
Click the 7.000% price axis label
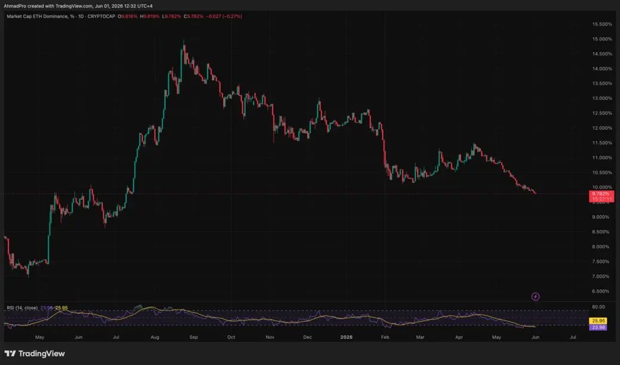coord(602,276)
